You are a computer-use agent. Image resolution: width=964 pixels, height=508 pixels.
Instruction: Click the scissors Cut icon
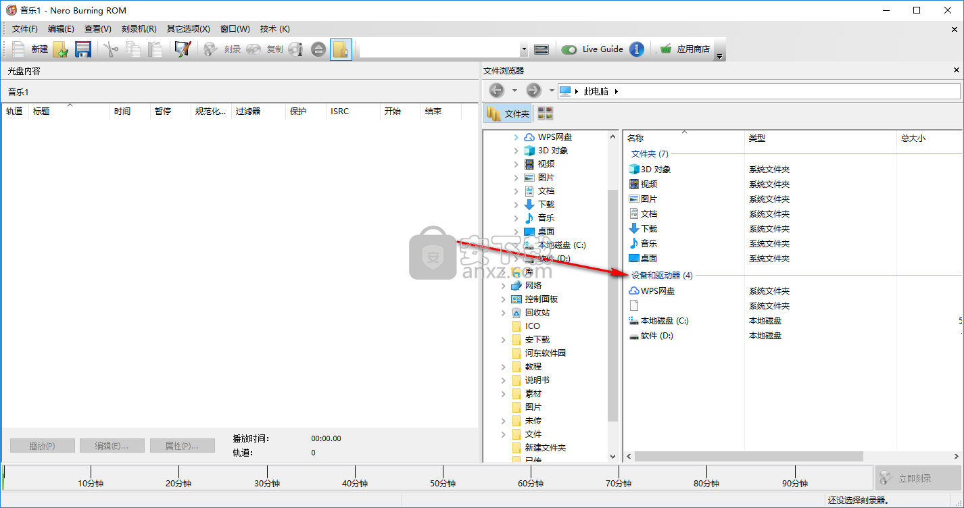click(110, 49)
